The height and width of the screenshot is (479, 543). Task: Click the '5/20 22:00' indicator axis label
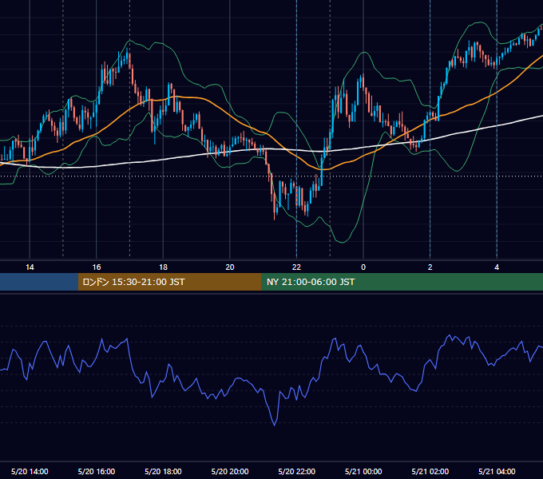(297, 471)
